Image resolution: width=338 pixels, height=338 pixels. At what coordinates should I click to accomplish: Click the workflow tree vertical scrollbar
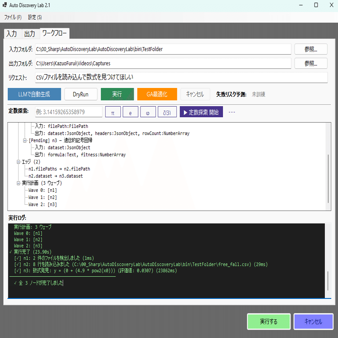click(328, 179)
